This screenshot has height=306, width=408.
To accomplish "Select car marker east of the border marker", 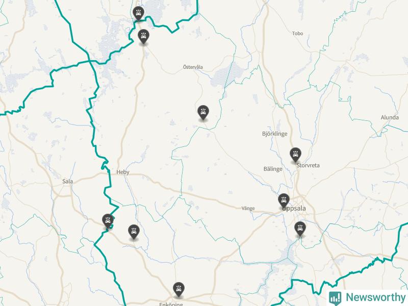I will (134, 232).
